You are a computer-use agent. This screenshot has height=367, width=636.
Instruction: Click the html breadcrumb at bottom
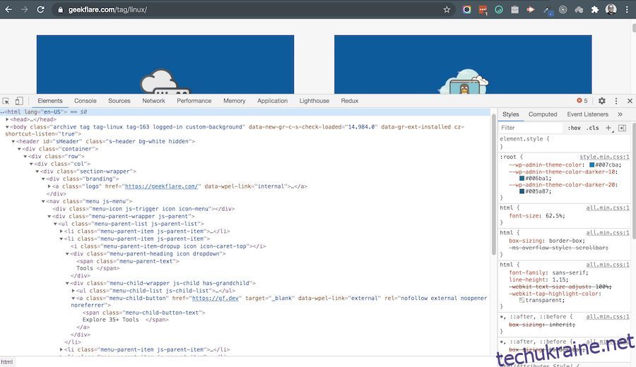pos(7,362)
